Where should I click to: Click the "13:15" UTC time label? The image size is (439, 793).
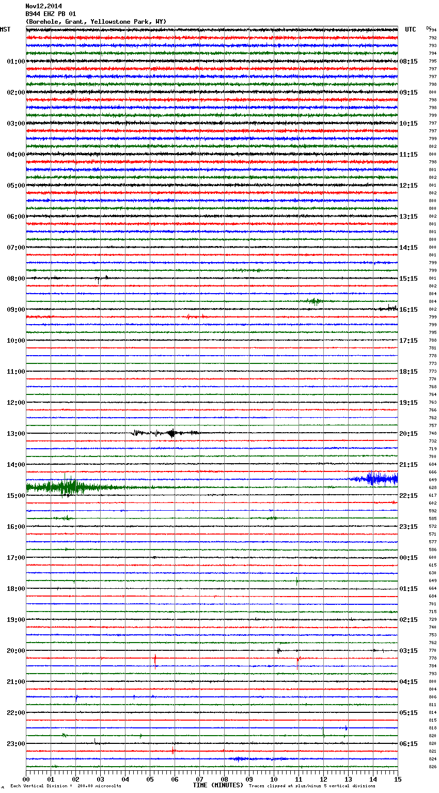(409, 217)
